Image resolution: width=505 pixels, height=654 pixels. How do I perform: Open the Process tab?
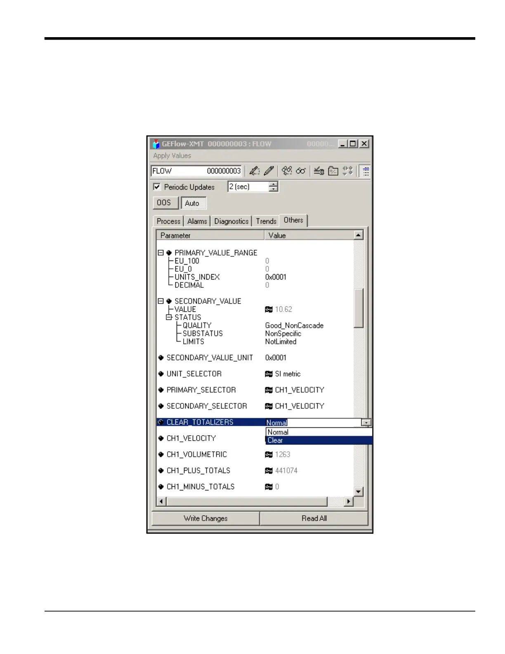(168, 221)
